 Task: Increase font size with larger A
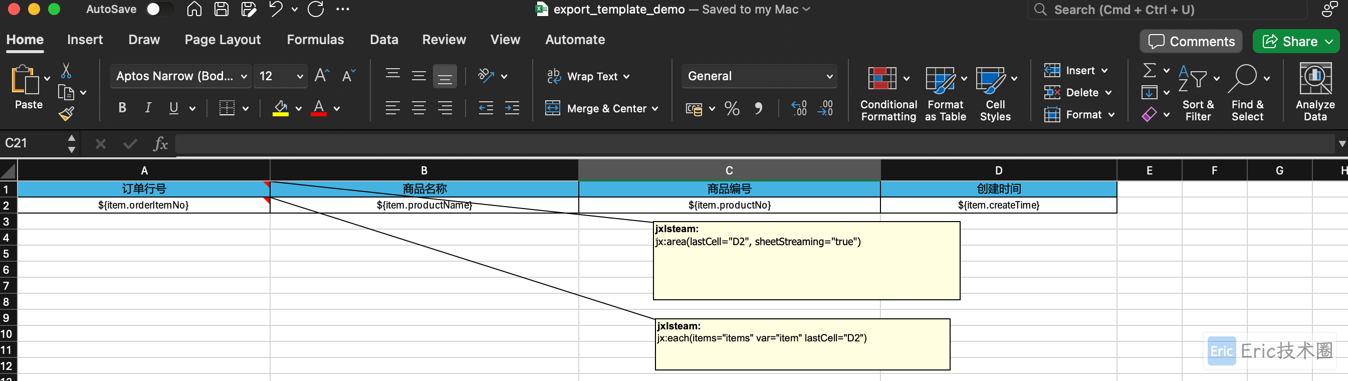(x=322, y=76)
